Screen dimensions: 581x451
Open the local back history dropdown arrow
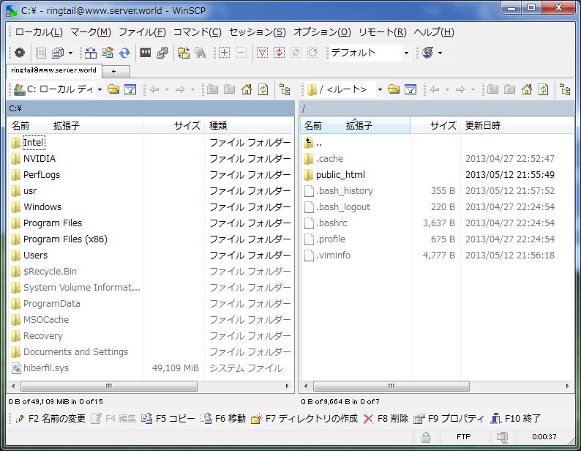click(167, 89)
